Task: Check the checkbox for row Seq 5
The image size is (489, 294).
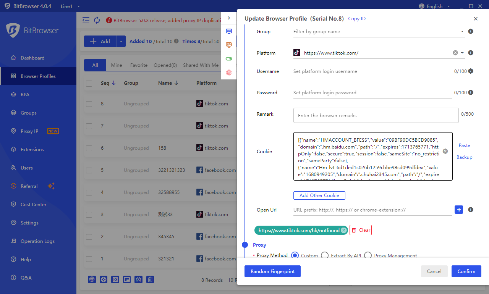Action: click(x=89, y=170)
